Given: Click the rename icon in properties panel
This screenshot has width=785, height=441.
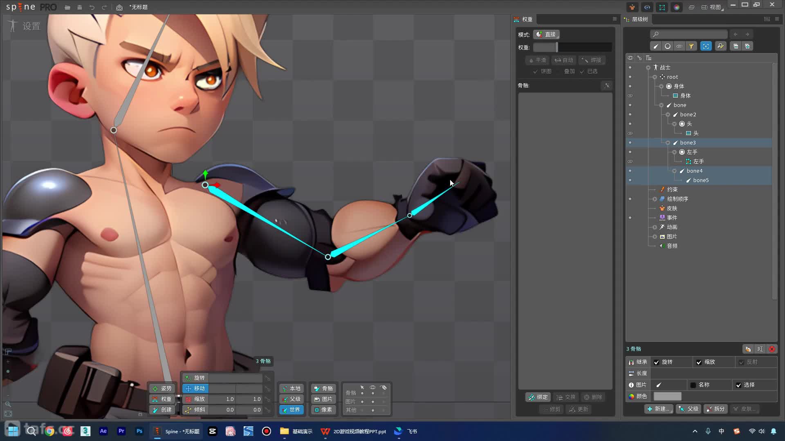Looking at the screenshot, I should point(760,349).
